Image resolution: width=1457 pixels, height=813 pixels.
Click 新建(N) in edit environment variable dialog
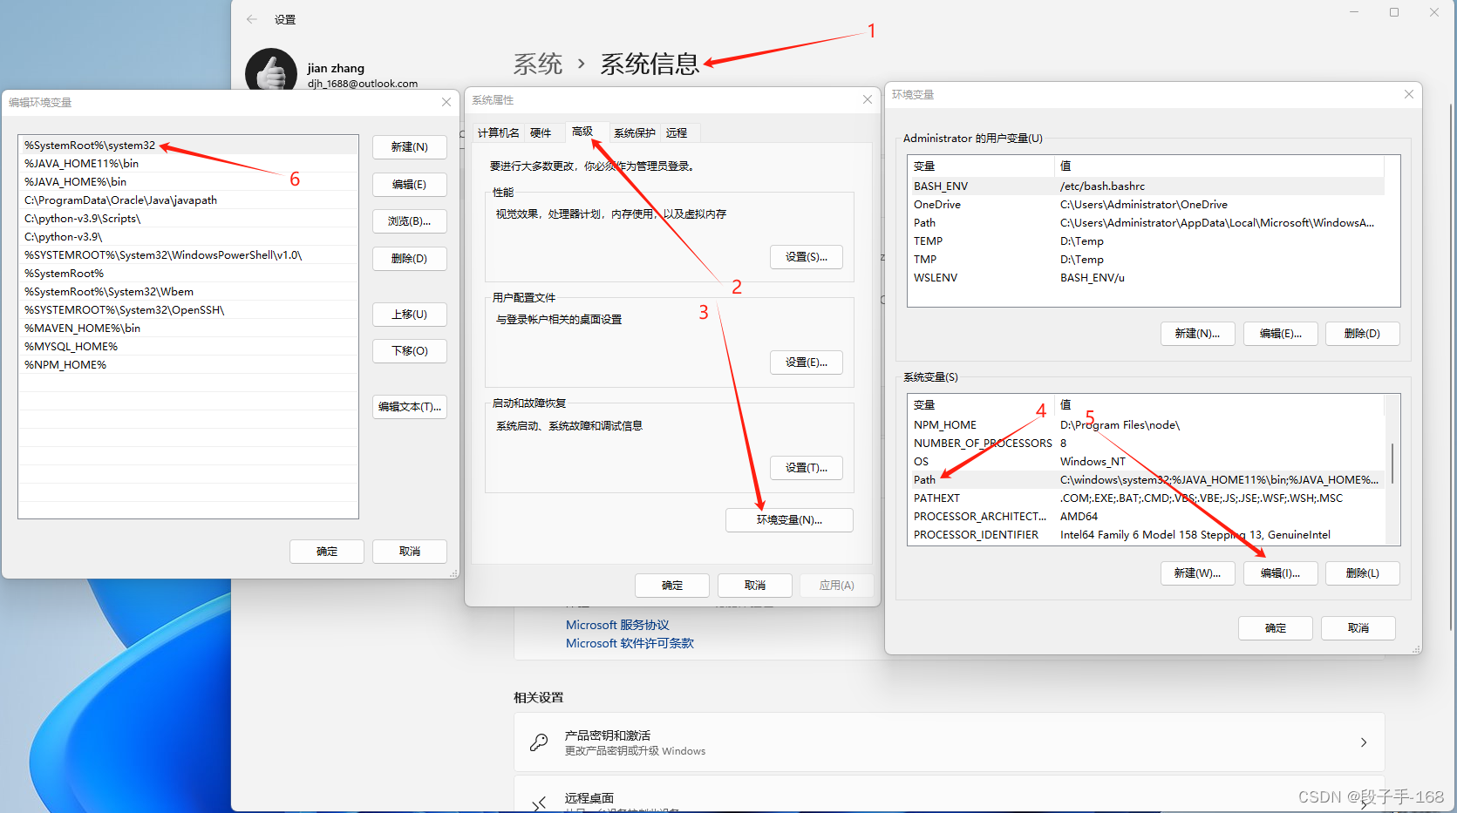click(x=410, y=147)
